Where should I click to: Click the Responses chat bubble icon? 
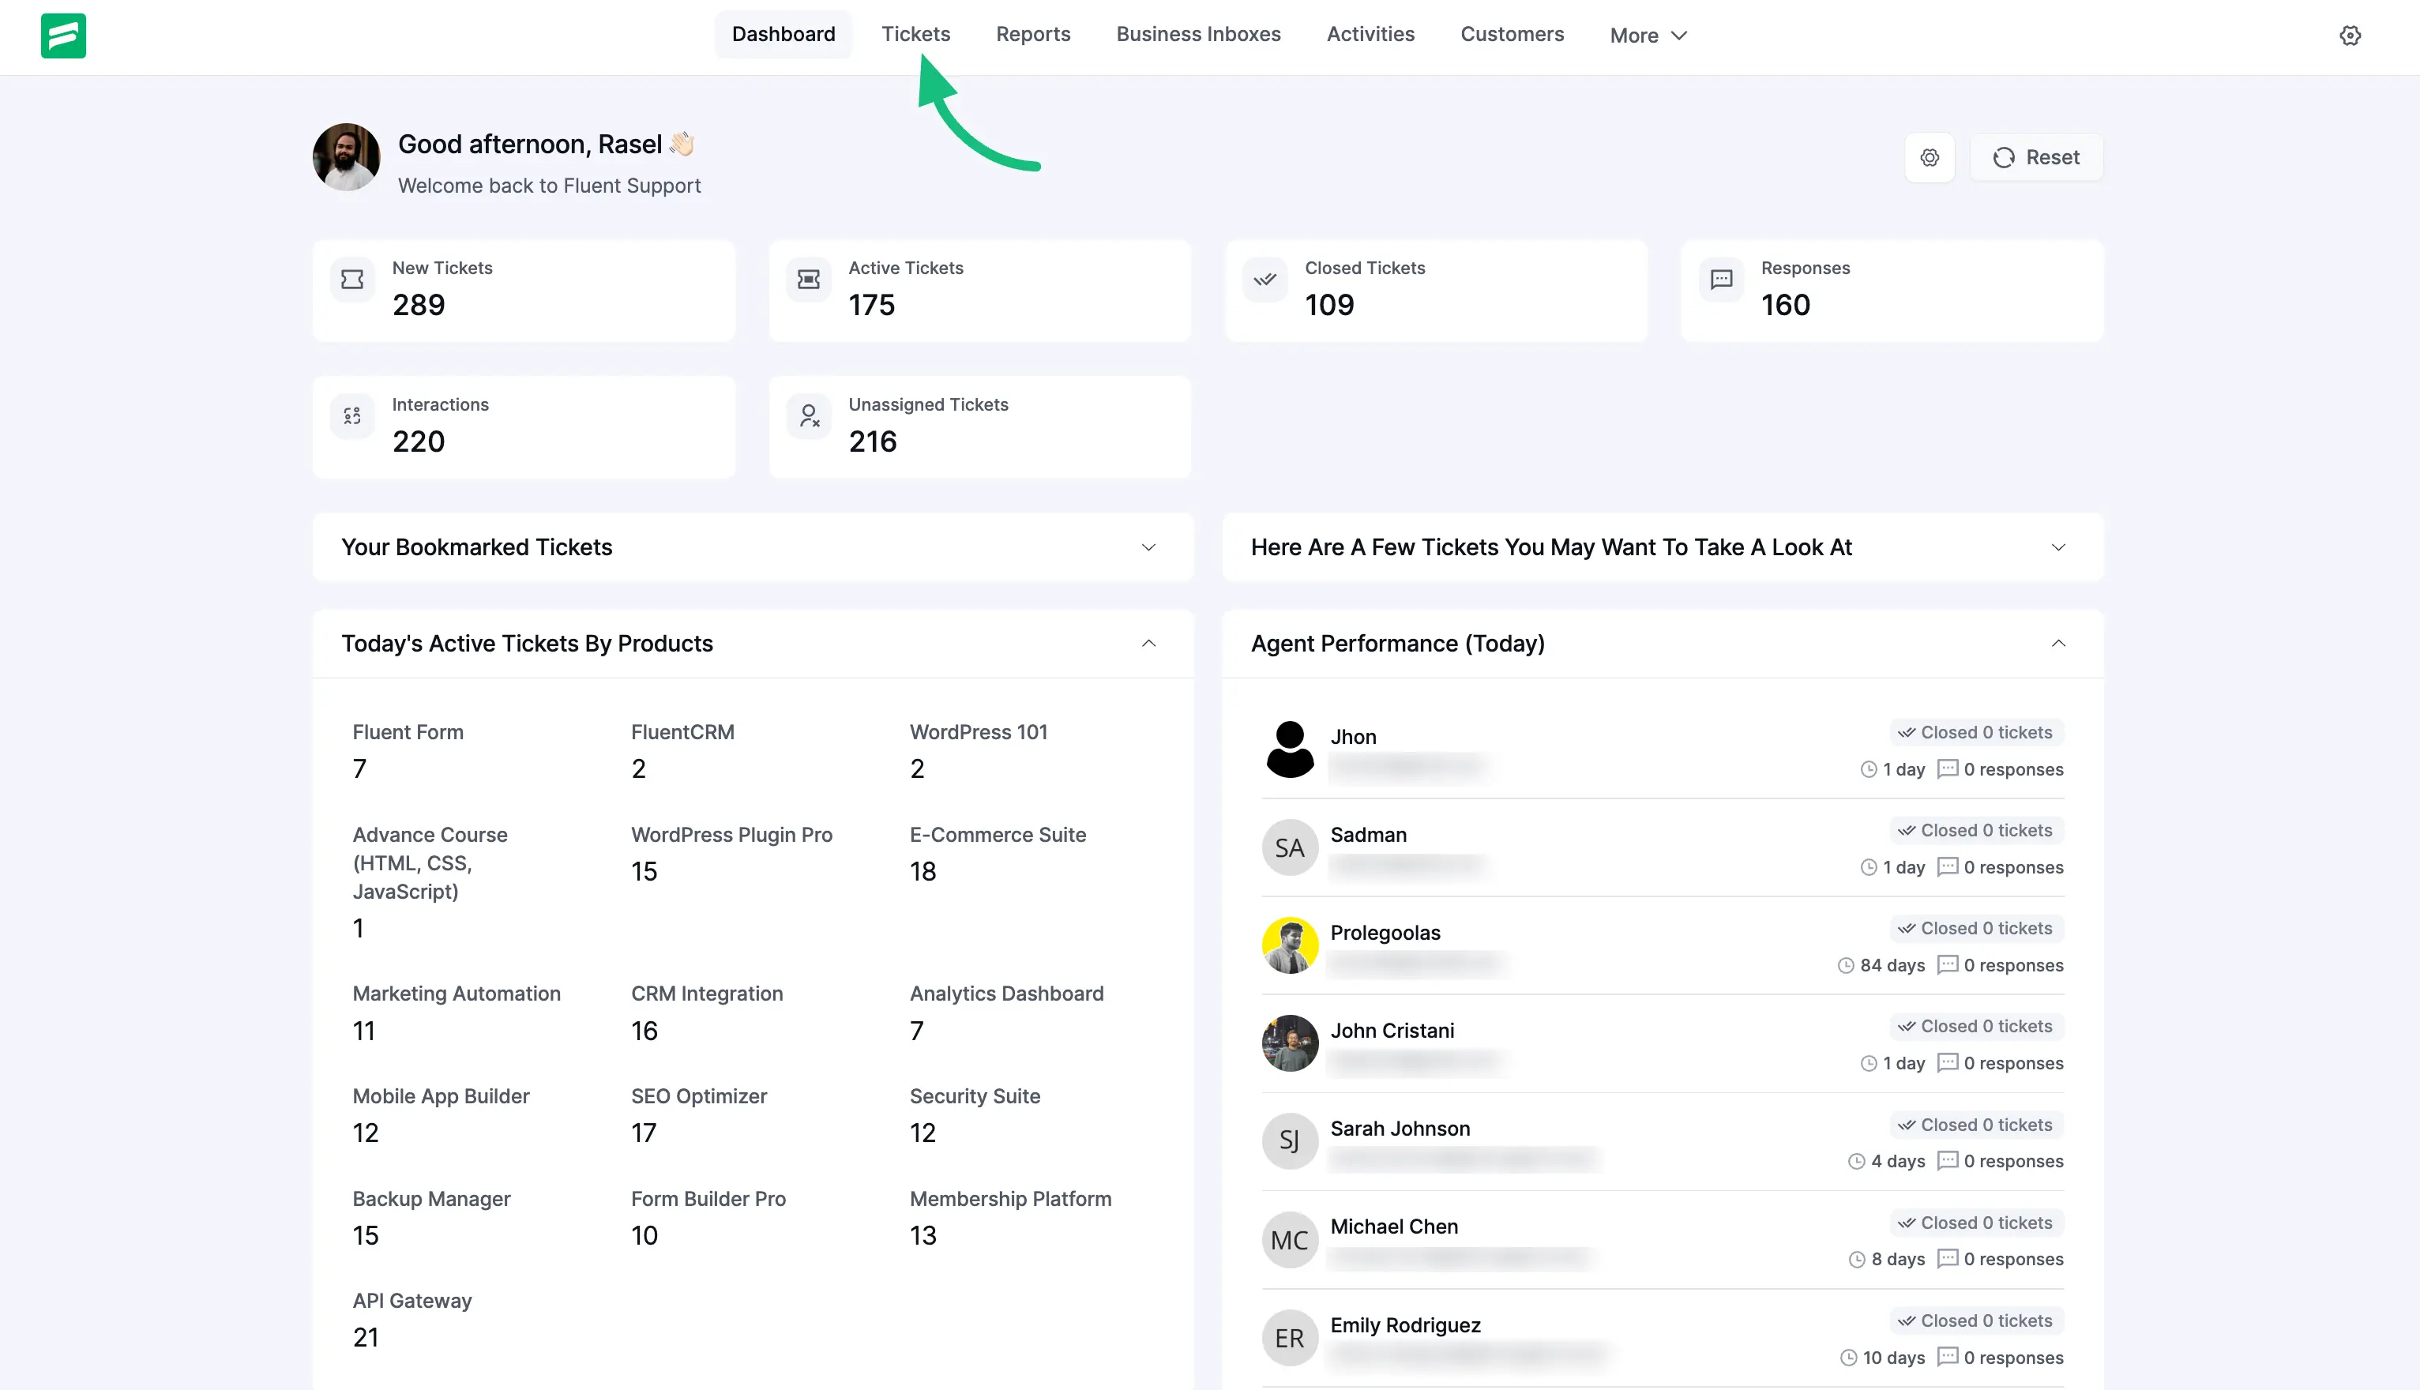(x=1721, y=280)
